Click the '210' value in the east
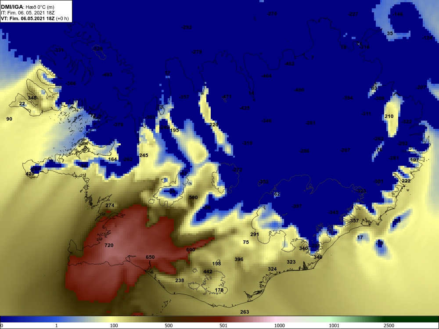 pyautogui.click(x=389, y=116)
